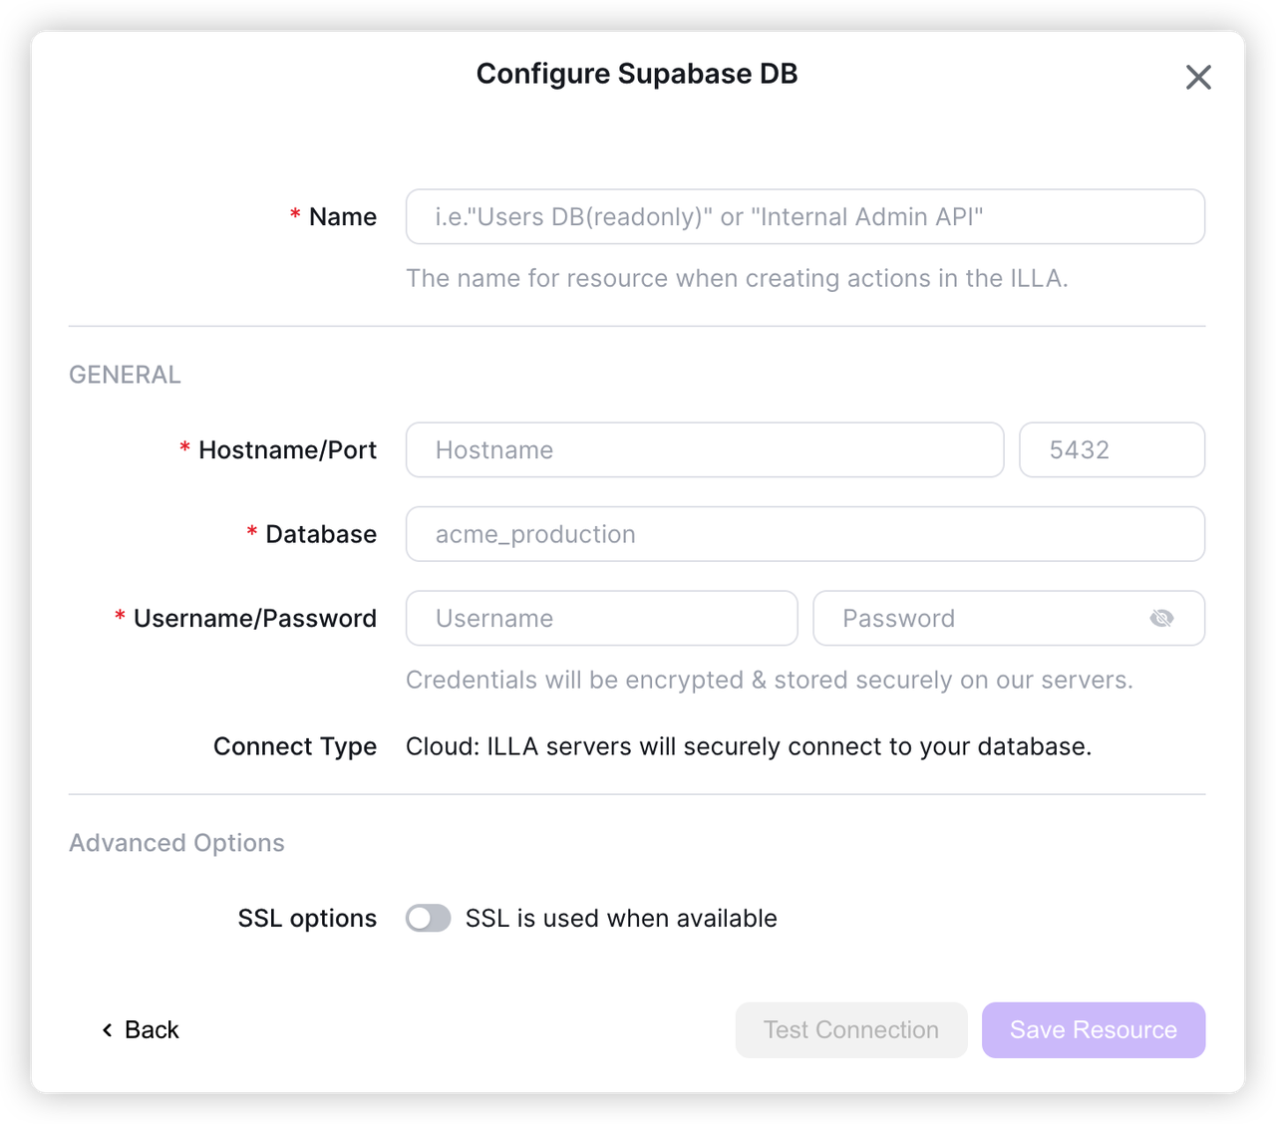Close the Configure Supabase DB dialog
The width and height of the screenshot is (1276, 1124).
[x=1198, y=77]
